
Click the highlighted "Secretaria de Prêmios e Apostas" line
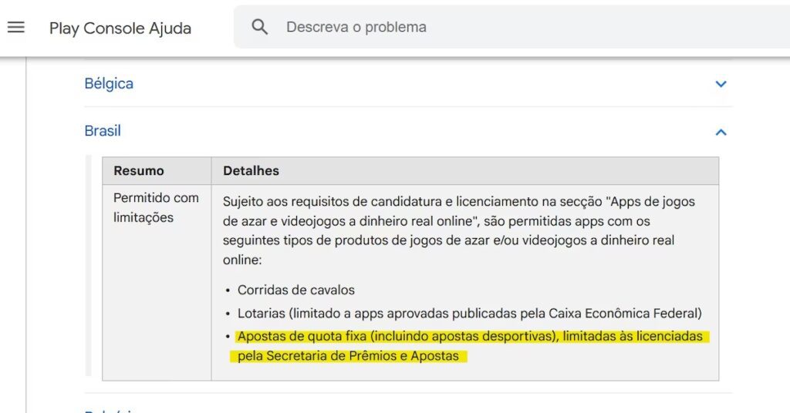pos(349,356)
